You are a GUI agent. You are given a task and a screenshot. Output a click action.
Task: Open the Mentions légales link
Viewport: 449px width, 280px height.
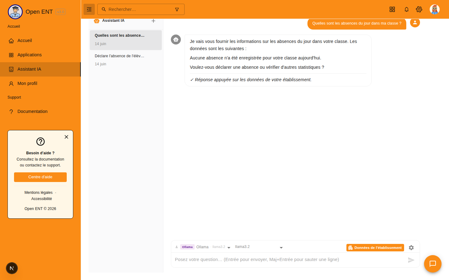click(39, 193)
